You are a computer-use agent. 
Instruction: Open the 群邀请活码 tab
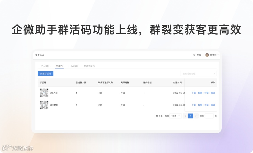(x=89, y=66)
